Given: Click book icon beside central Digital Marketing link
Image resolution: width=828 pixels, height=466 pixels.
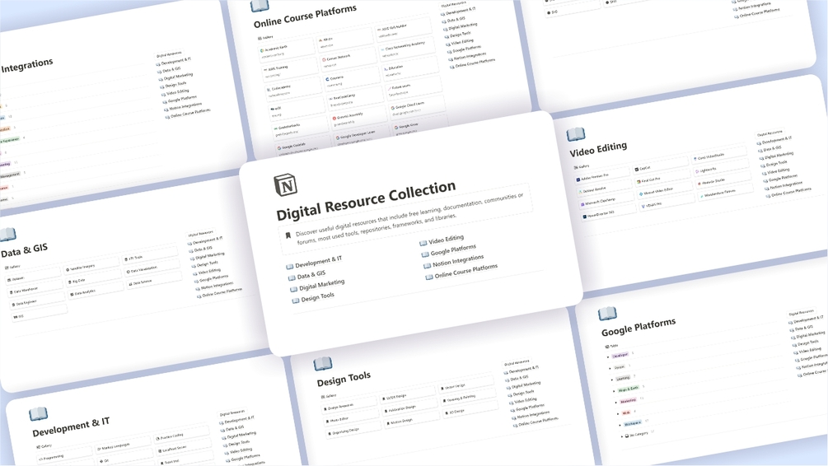Looking at the screenshot, I should point(293,289).
